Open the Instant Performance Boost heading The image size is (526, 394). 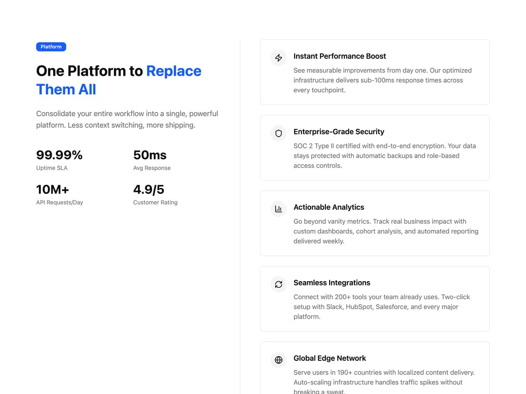pyautogui.click(x=339, y=56)
